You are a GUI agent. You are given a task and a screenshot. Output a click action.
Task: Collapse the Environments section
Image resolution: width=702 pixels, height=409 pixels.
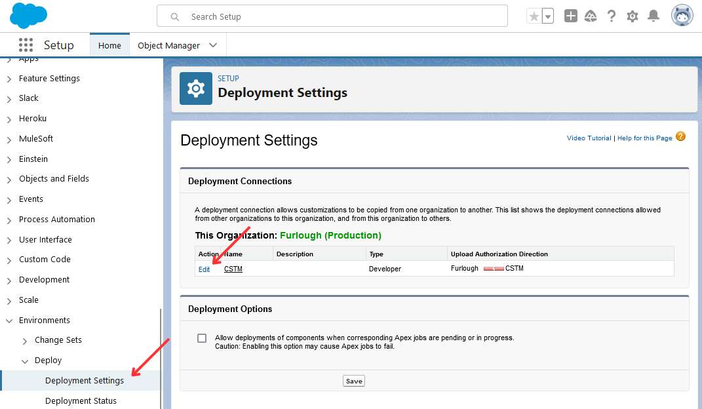pyautogui.click(x=9, y=320)
